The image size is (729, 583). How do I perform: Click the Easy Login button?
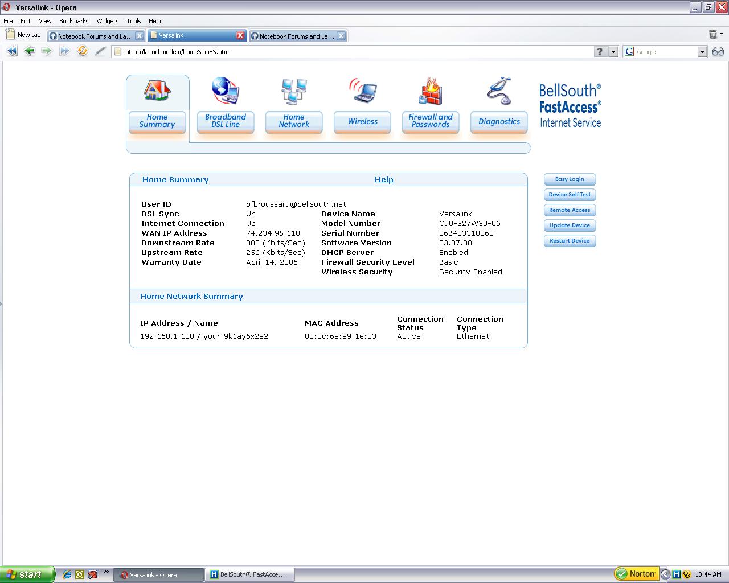pos(570,179)
